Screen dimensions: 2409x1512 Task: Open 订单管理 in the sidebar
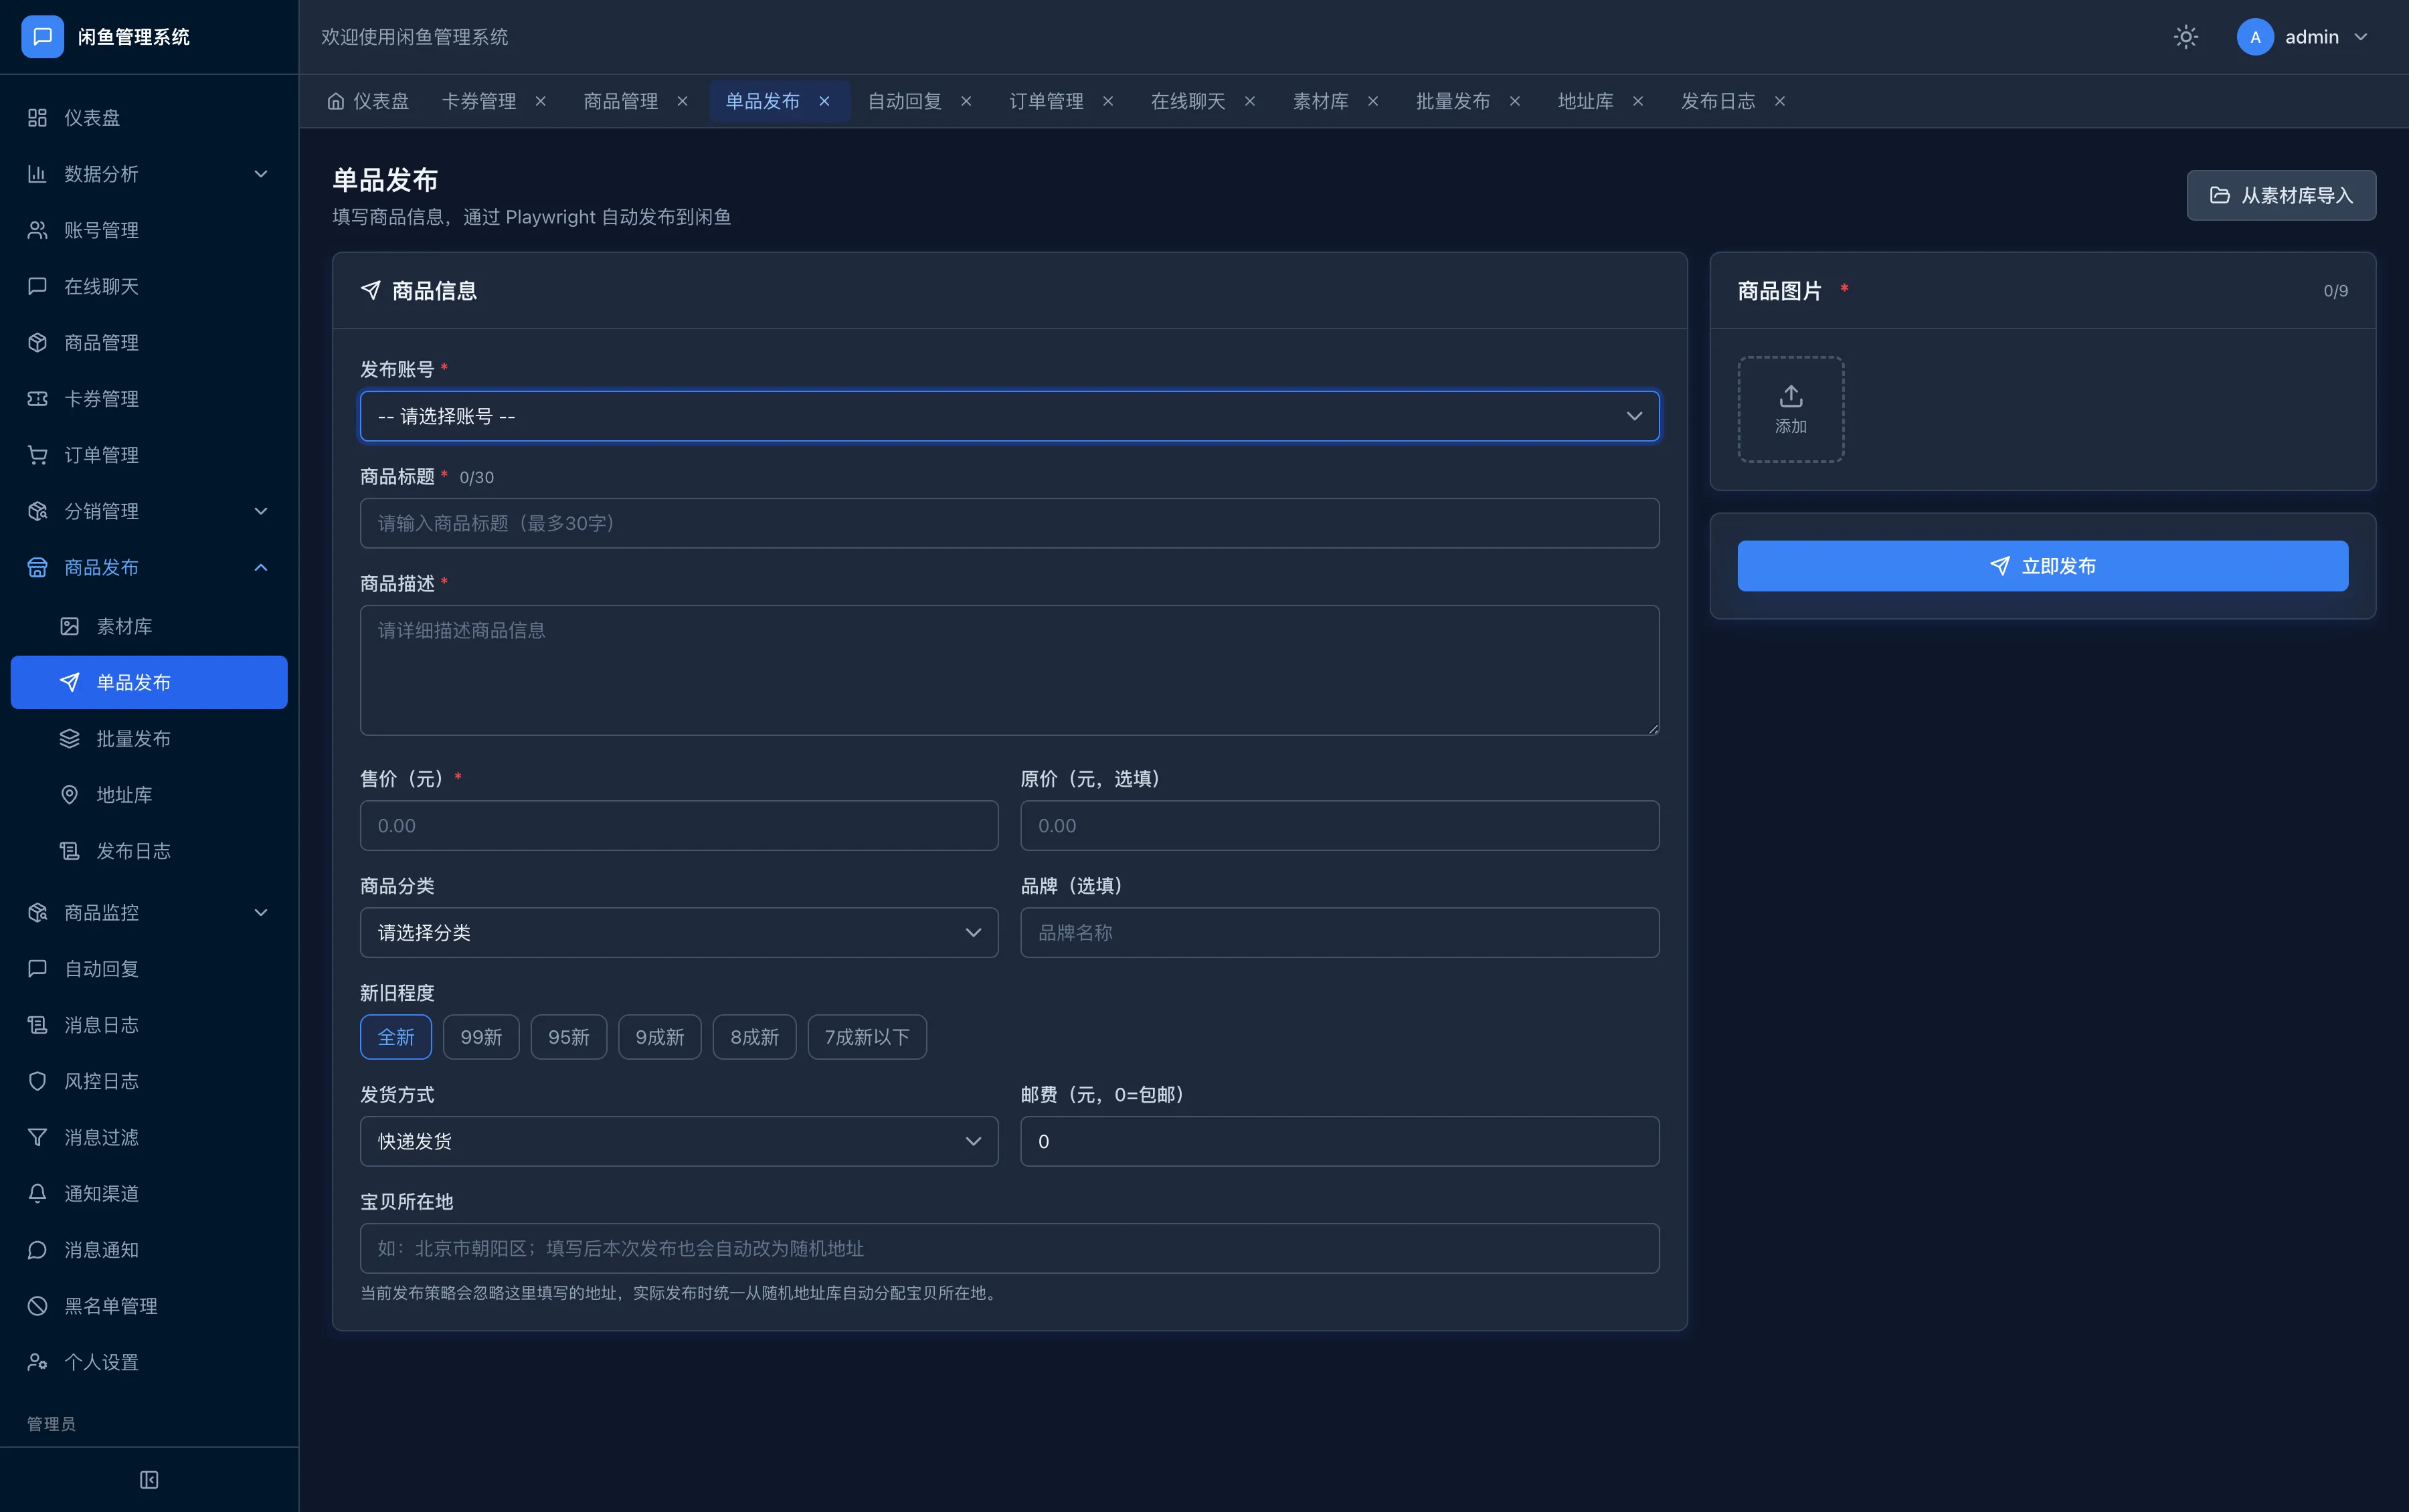coord(149,455)
